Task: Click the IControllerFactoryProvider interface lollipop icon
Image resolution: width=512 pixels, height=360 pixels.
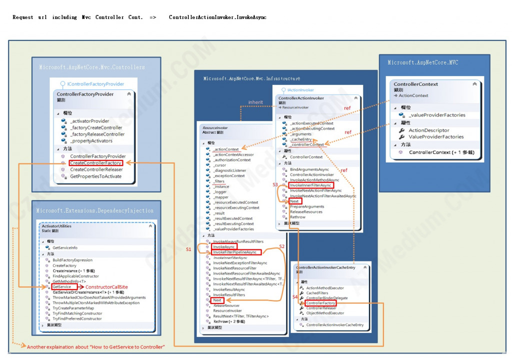Action: tap(62, 84)
